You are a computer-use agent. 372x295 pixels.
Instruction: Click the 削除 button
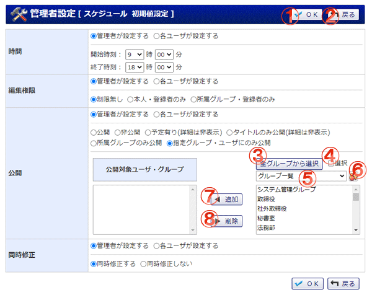point(226,221)
